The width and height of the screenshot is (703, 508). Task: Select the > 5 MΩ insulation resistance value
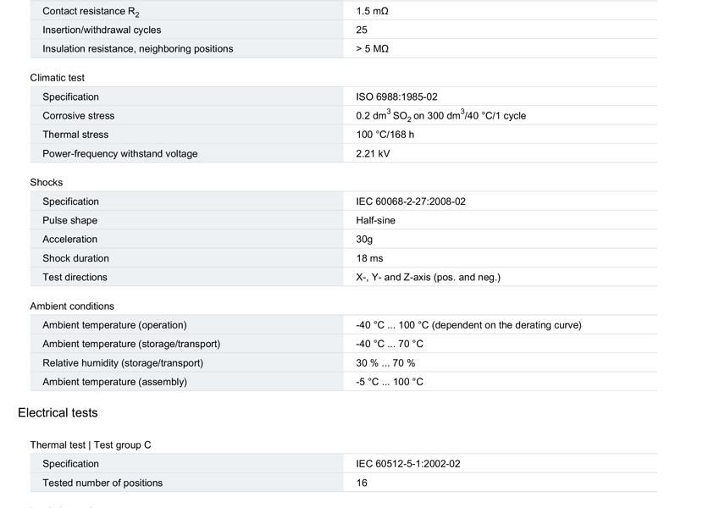point(372,49)
